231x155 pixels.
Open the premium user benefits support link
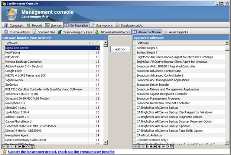61,152
